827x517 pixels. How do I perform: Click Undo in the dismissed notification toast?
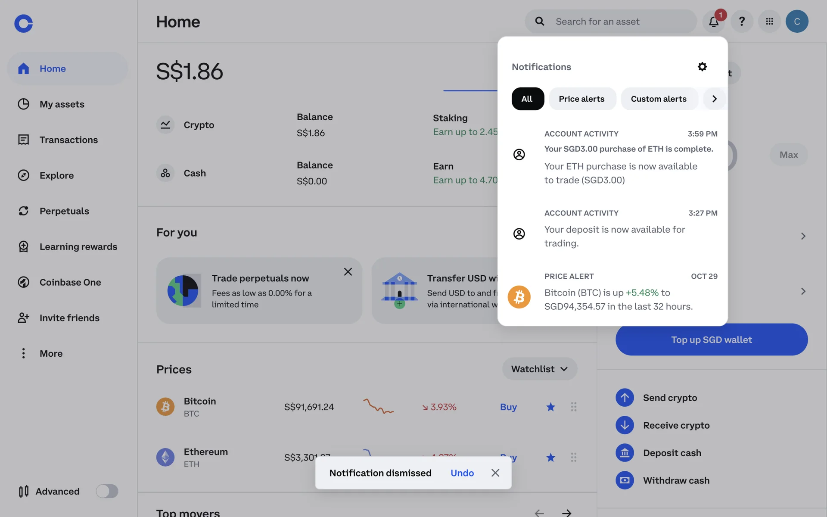point(462,473)
